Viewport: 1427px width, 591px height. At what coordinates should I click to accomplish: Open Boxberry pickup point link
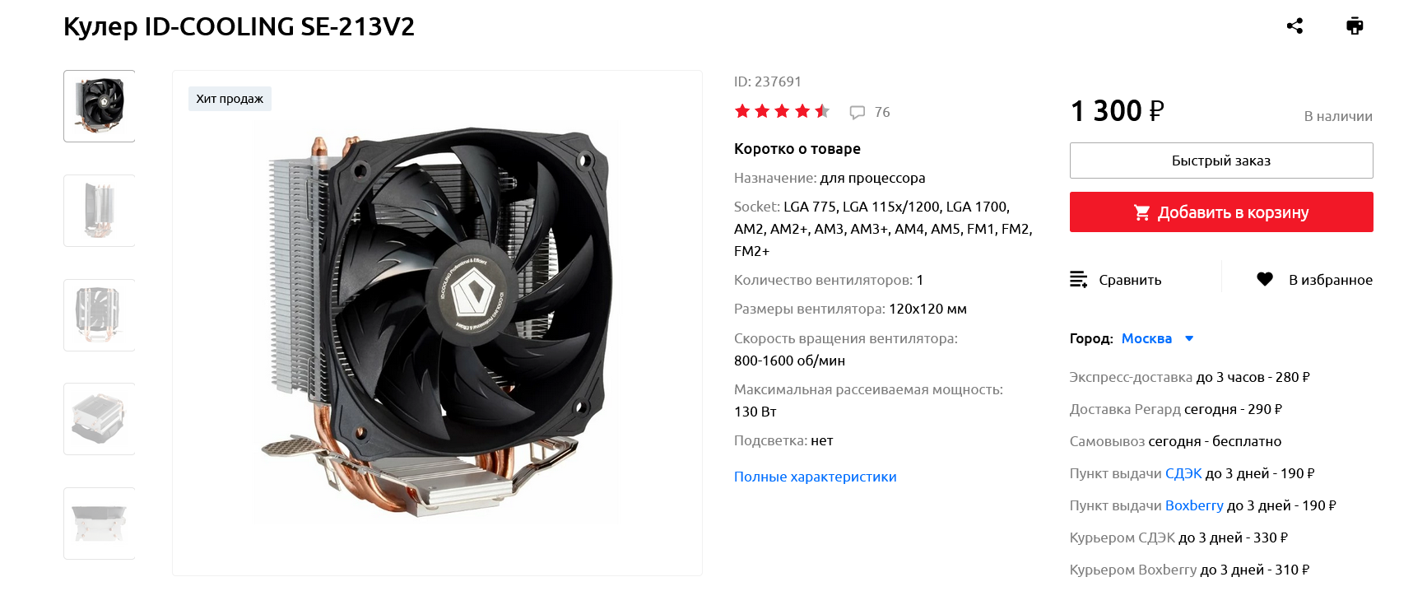coord(1194,505)
